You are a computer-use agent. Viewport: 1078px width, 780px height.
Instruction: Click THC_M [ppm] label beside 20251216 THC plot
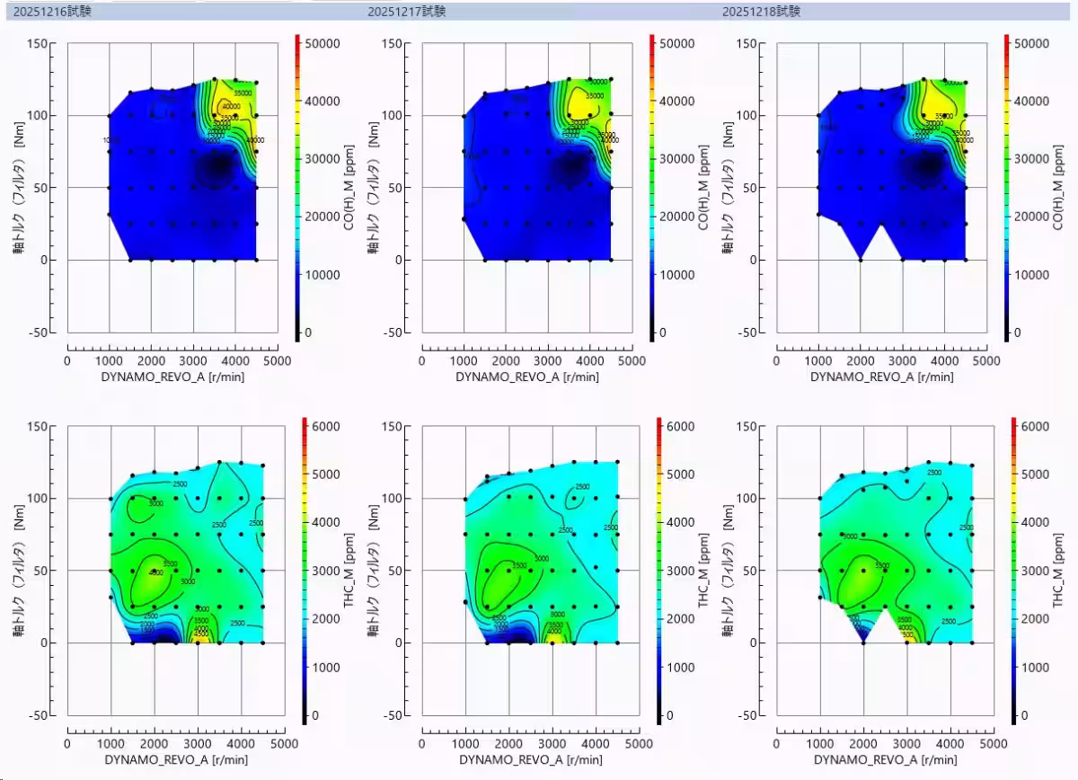coord(349,571)
